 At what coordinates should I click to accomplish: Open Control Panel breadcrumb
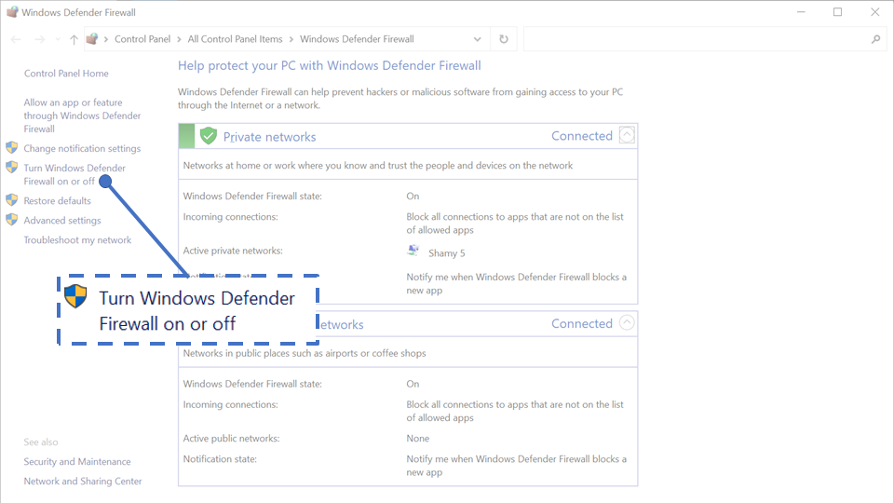[x=142, y=39]
